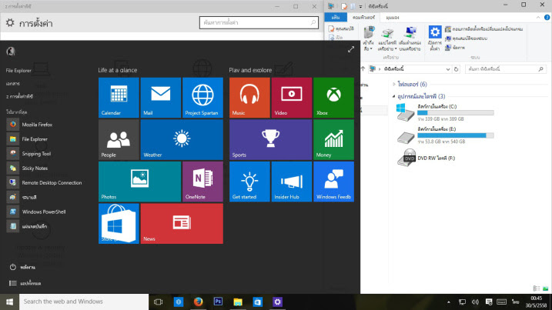The image size is (552, 310).
Task: Open the Calendar tile
Action: [x=119, y=98]
